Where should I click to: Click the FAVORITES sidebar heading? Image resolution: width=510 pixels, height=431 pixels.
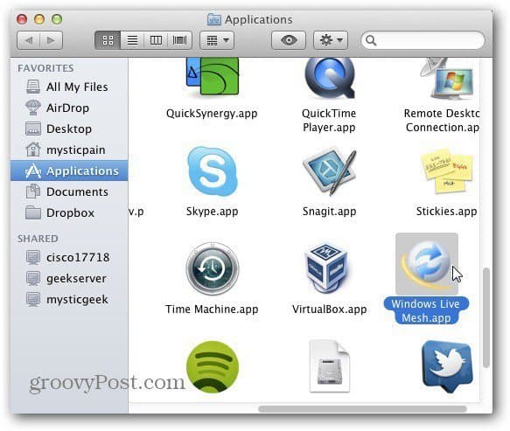tap(45, 68)
